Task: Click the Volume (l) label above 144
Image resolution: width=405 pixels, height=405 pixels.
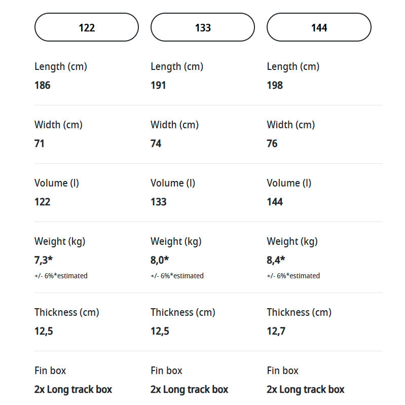Action: (289, 183)
